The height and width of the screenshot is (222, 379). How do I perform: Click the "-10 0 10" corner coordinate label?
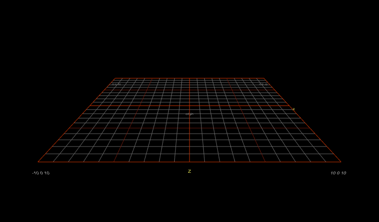(x=41, y=173)
